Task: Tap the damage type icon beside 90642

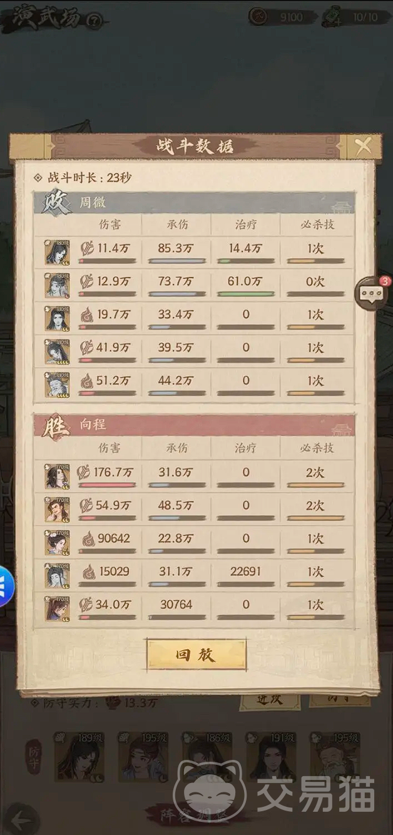Action: tap(89, 538)
